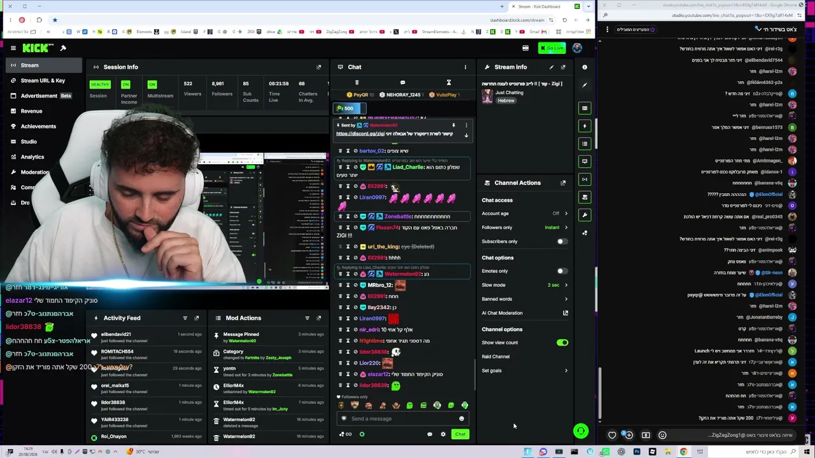Open the green support headset button
The height and width of the screenshot is (458, 815).
581,431
